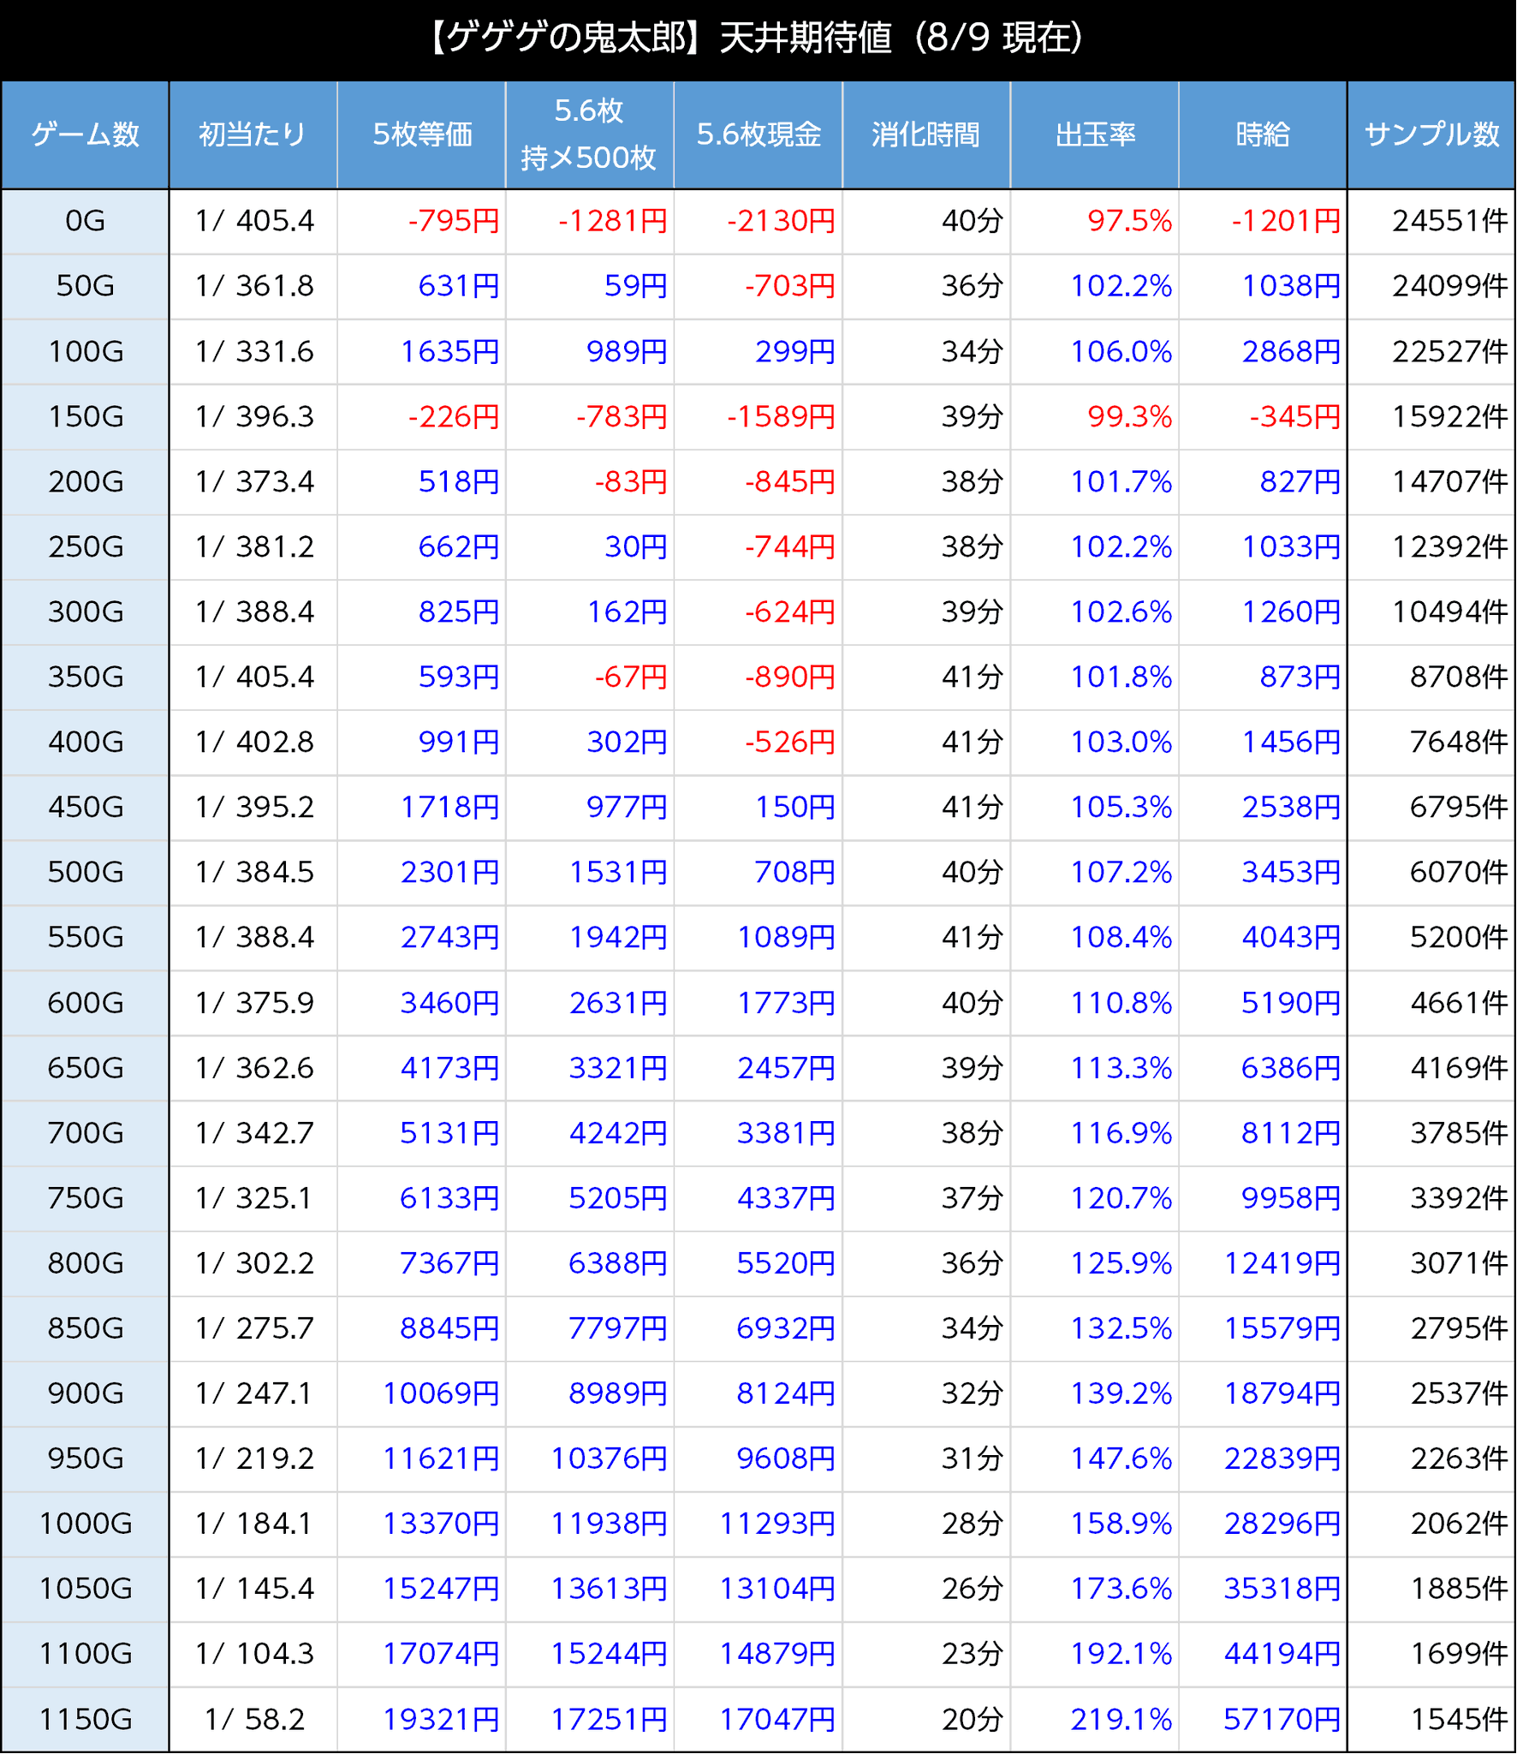
Task: Click the -2130円 value
Action: click(758, 222)
